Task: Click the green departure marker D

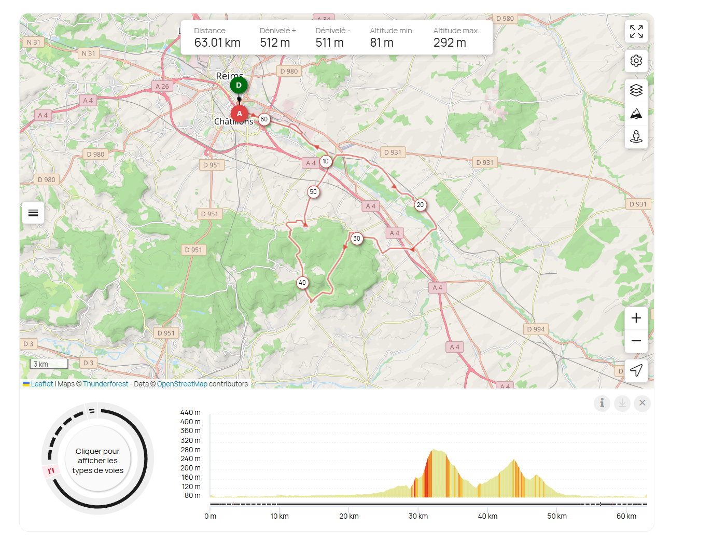Action: (x=239, y=85)
